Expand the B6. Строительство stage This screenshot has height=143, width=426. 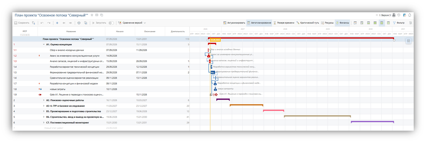point(43,117)
